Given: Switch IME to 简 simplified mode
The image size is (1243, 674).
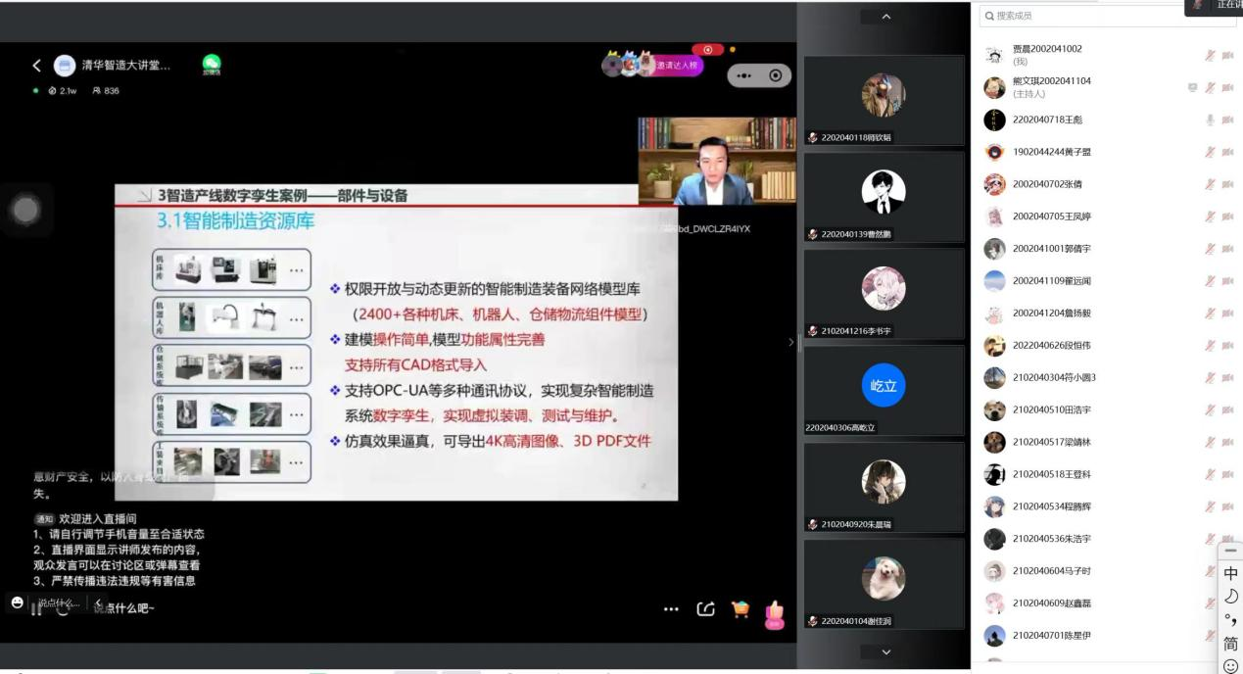Looking at the screenshot, I should click(1231, 644).
